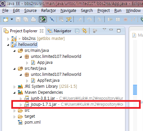Screen dimensions: 143x131
Task: Collapse the Maven Dependencies node
Action: tap(14, 93)
